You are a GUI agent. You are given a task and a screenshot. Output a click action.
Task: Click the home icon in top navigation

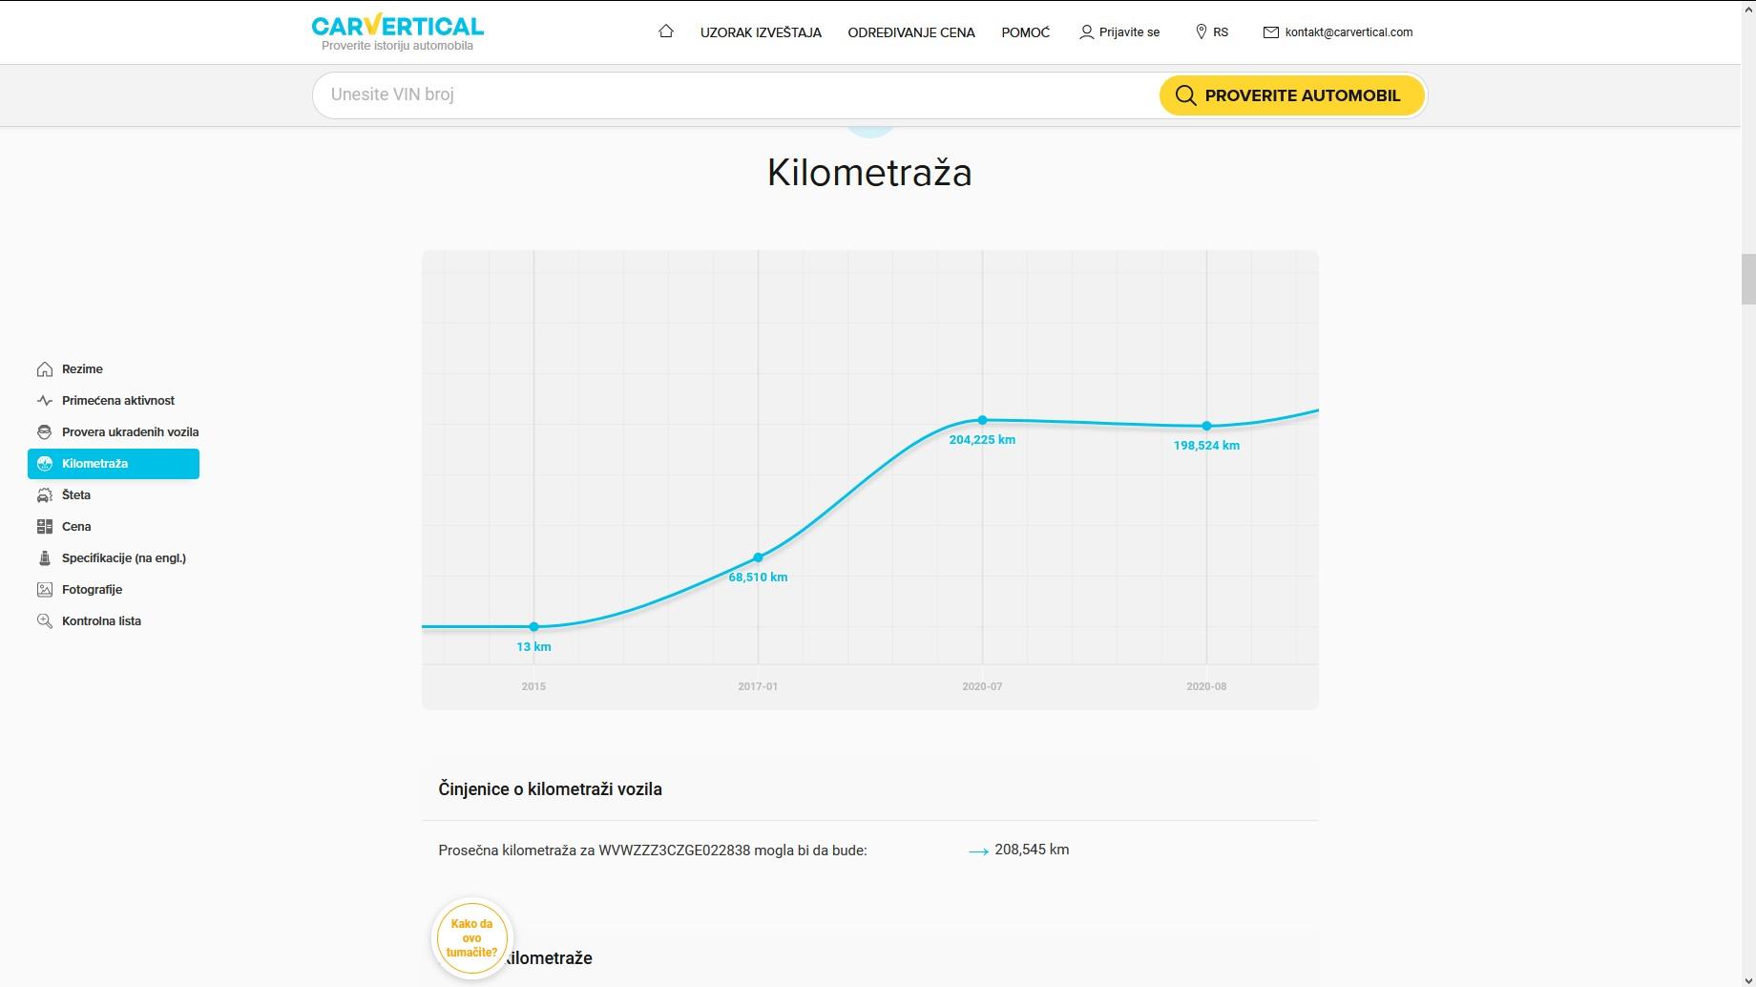click(x=666, y=31)
